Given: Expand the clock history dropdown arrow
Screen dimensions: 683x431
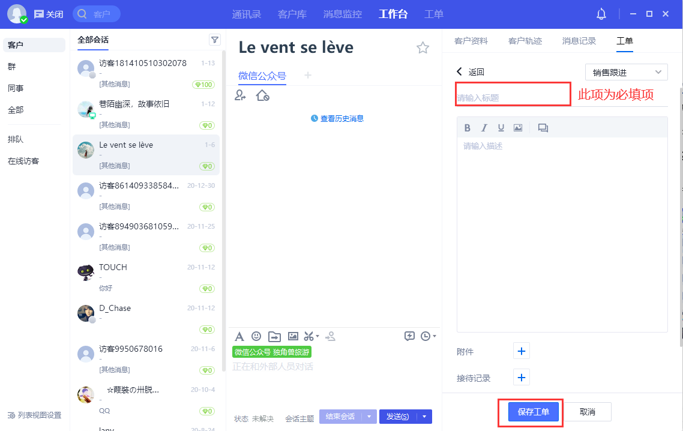Looking at the screenshot, I should (435, 336).
